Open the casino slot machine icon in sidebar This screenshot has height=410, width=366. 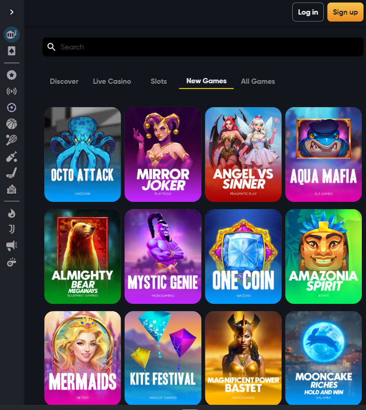coord(11,35)
